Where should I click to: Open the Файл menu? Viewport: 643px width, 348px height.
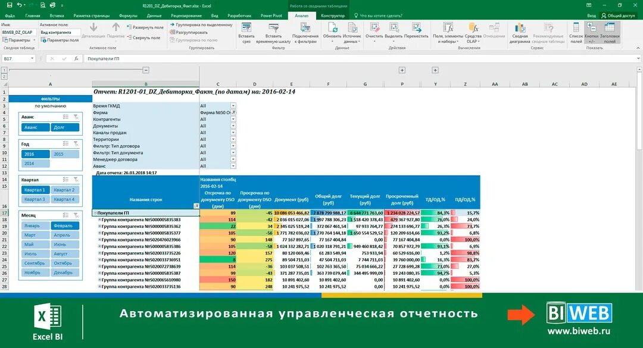(x=10, y=15)
